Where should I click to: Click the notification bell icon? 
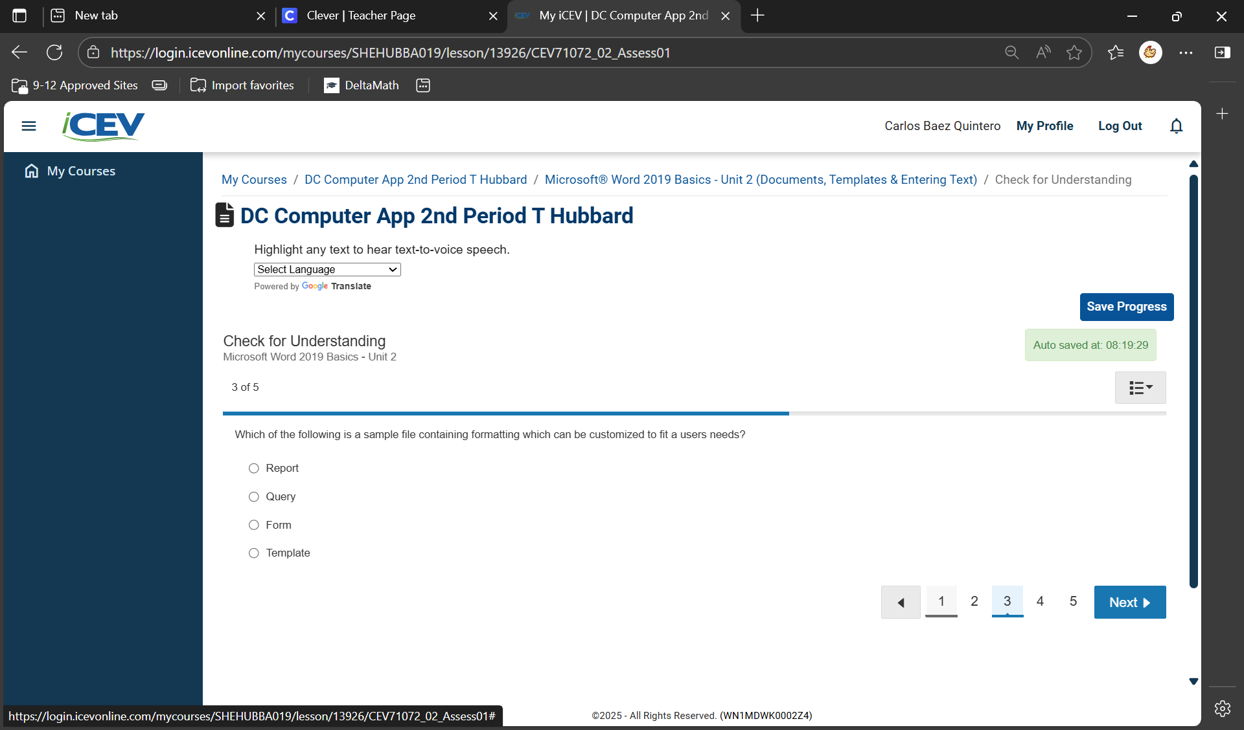click(1177, 126)
